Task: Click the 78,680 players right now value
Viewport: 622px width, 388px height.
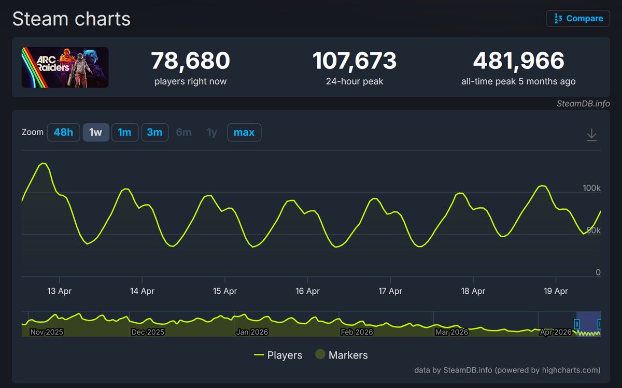Action: pos(191,61)
